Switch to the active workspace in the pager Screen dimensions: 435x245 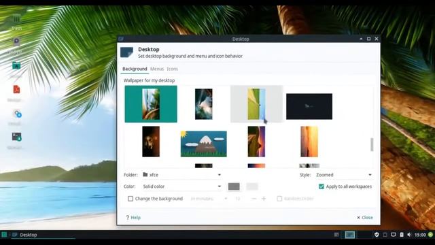pos(350,235)
